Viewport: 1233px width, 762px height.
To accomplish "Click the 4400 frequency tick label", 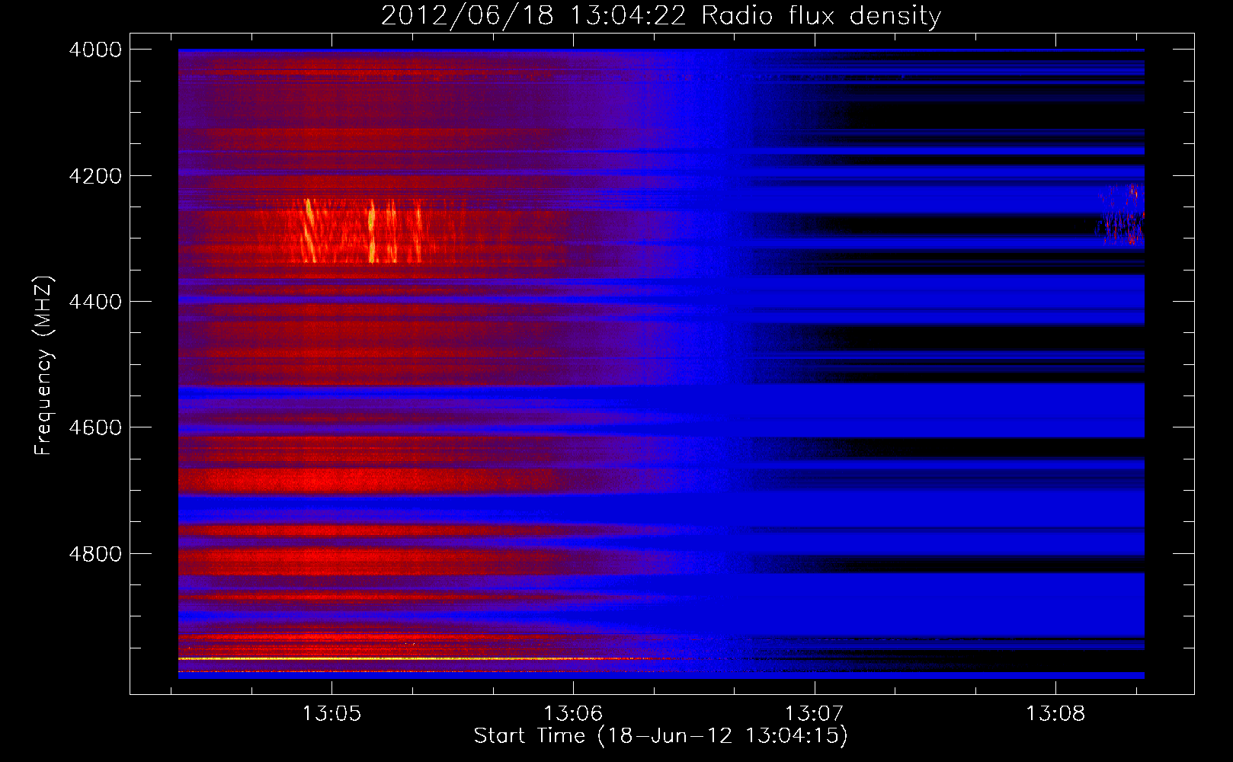I will tap(95, 302).
